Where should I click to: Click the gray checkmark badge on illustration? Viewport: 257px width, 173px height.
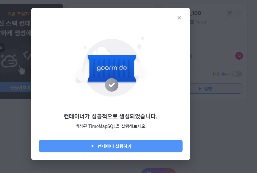point(112,85)
